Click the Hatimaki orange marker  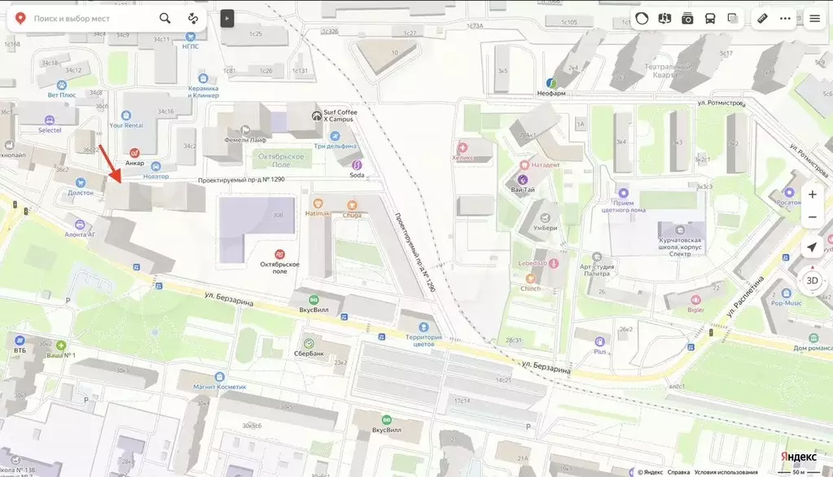click(x=318, y=203)
